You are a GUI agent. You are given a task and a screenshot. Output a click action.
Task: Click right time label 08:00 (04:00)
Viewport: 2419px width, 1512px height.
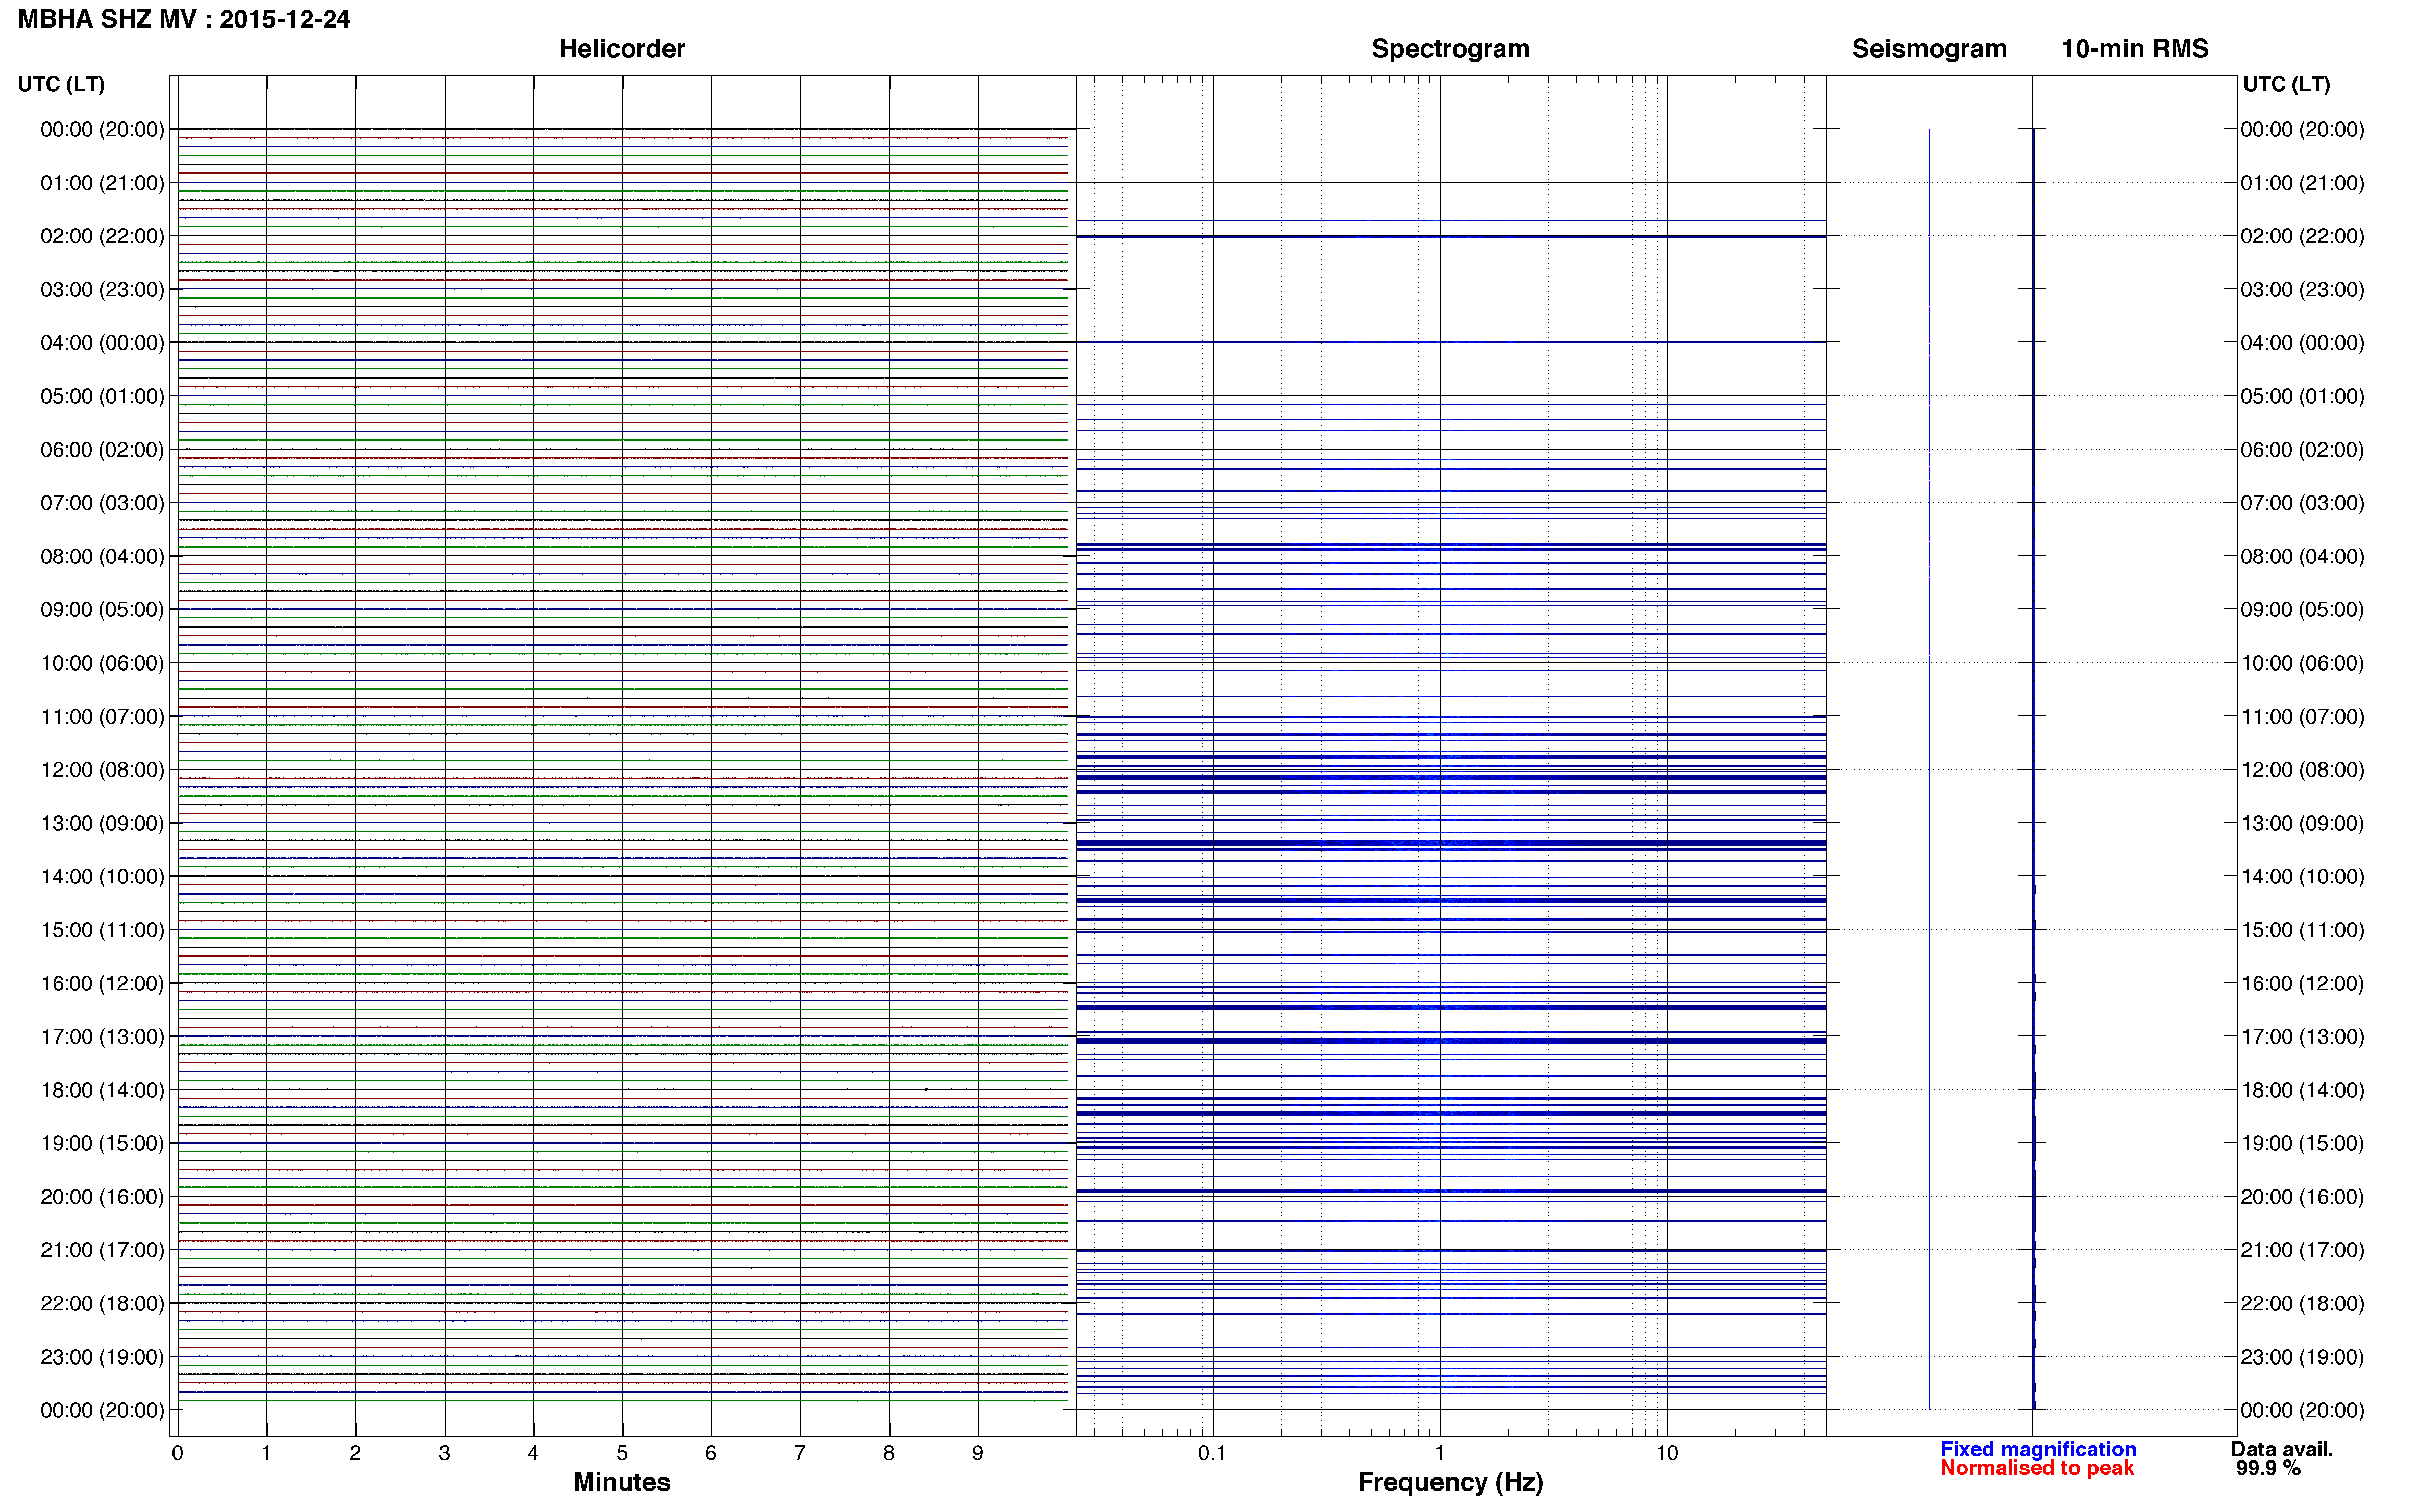(2302, 556)
